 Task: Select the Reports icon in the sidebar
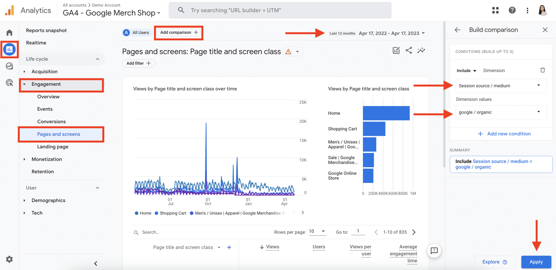9,49
